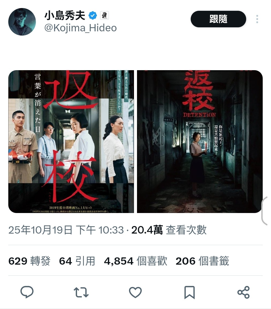271x309 pixels.
Task: View the Japanese 返校 poster image
Action: click(x=71, y=142)
